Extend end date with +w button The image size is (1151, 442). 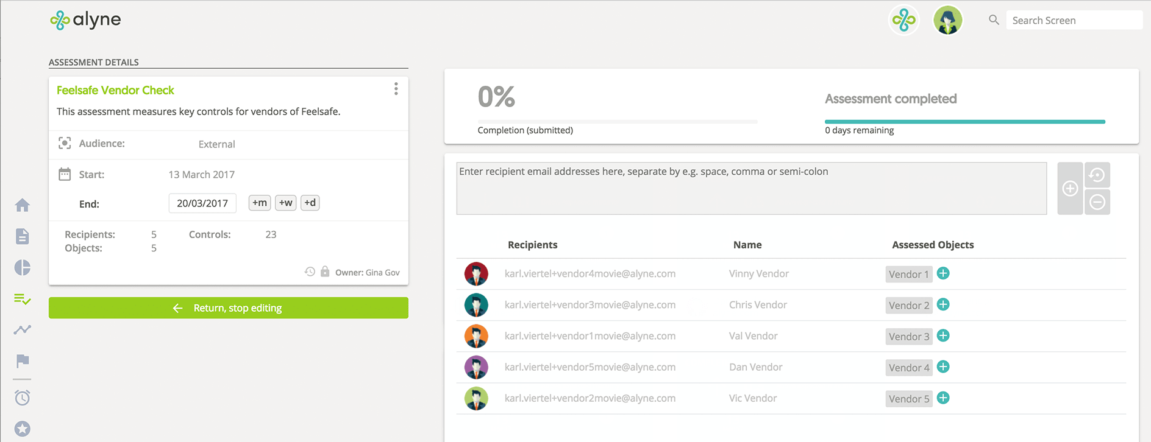coord(286,203)
